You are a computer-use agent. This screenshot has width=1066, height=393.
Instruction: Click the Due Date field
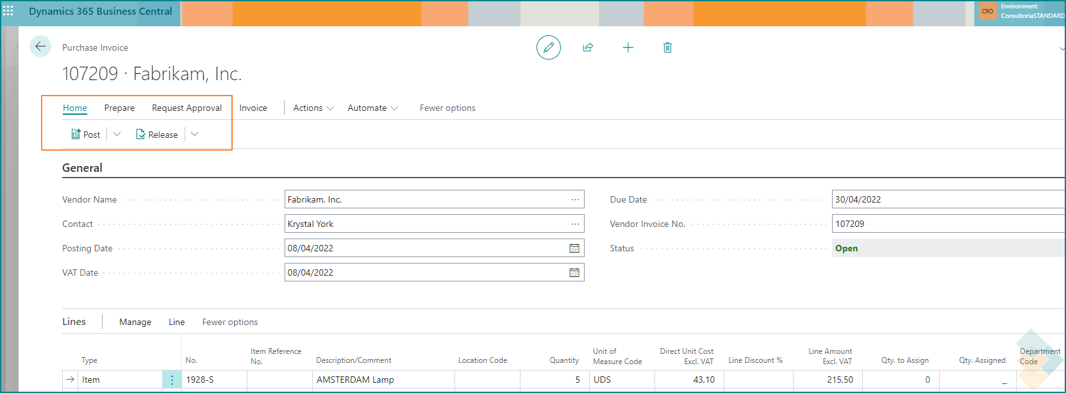949,199
